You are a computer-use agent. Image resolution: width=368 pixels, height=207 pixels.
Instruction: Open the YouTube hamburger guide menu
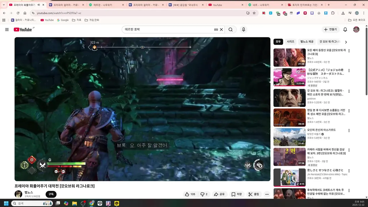7,30
